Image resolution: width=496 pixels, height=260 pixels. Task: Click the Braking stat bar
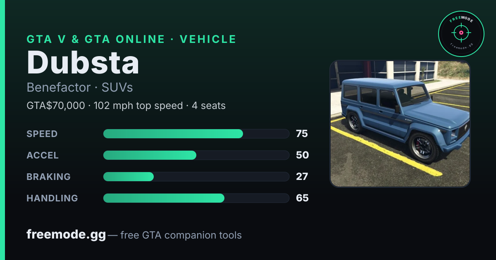click(x=196, y=177)
